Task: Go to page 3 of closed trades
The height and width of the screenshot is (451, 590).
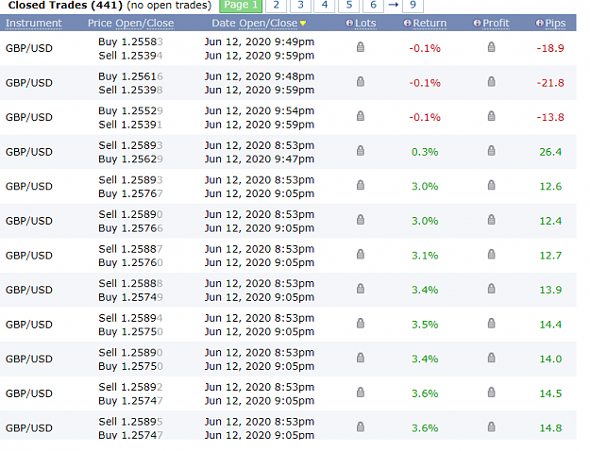Action: coord(300,6)
